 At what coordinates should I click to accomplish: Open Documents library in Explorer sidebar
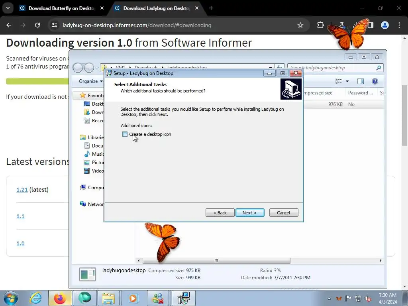tap(94, 146)
